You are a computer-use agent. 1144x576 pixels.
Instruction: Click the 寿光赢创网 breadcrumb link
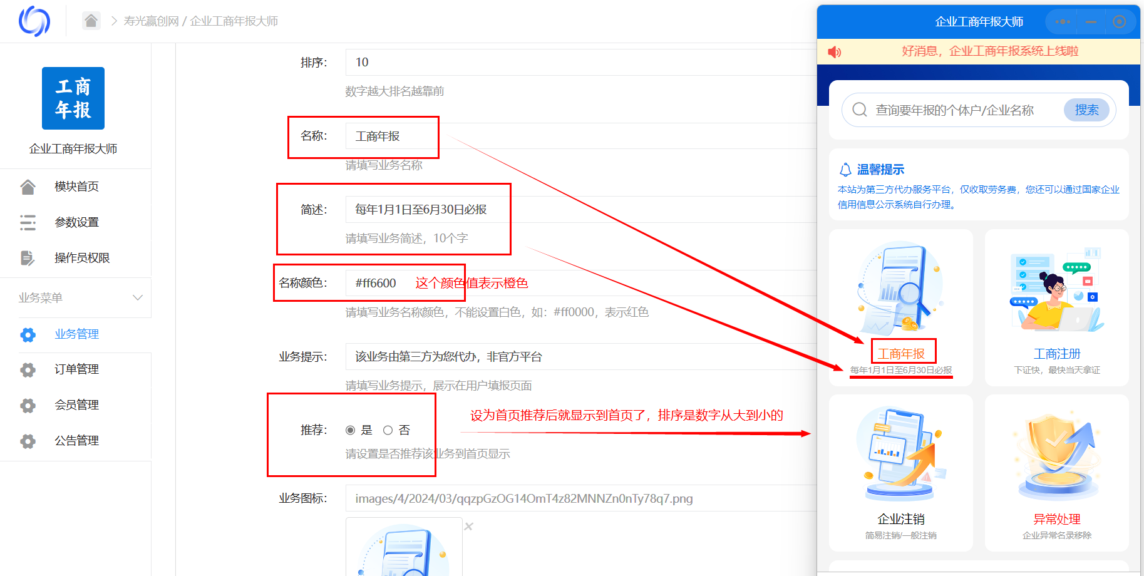(x=151, y=21)
